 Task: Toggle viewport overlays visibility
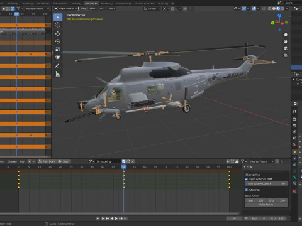coord(254,9)
